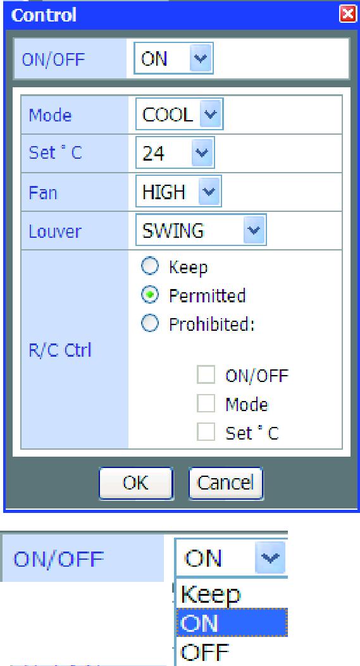Choose the Prohibited radio button
Screen dimensions: 360x666
tap(150, 324)
